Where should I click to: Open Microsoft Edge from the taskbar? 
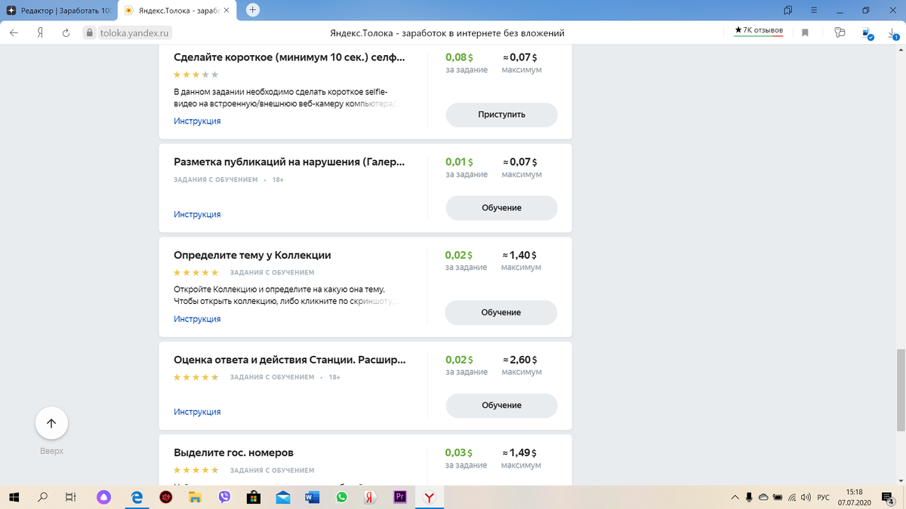tap(137, 497)
